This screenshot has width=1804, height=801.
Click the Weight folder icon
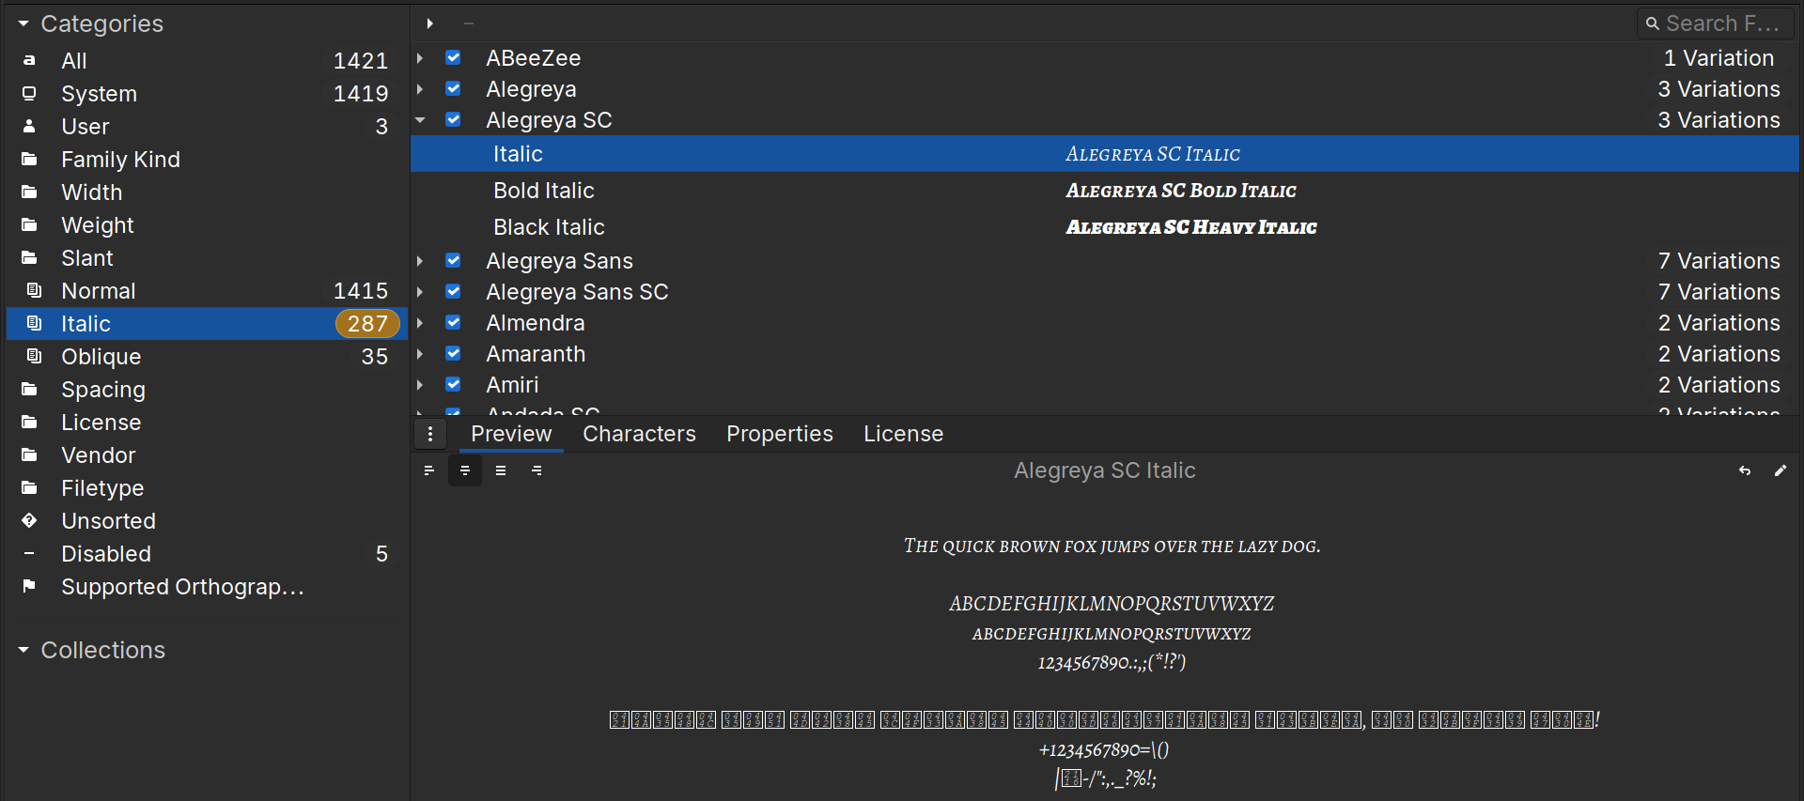tap(29, 224)
